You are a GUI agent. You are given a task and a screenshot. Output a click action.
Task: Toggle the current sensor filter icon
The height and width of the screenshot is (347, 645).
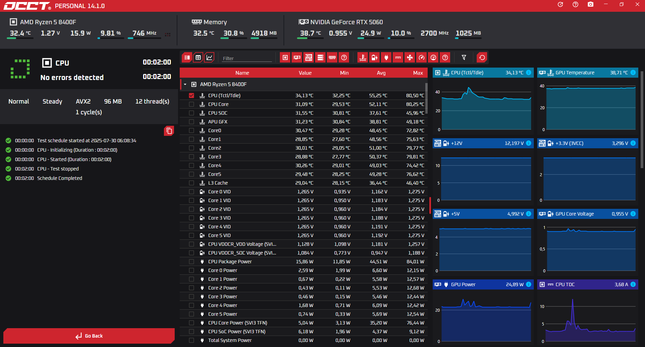click(398, 57)
